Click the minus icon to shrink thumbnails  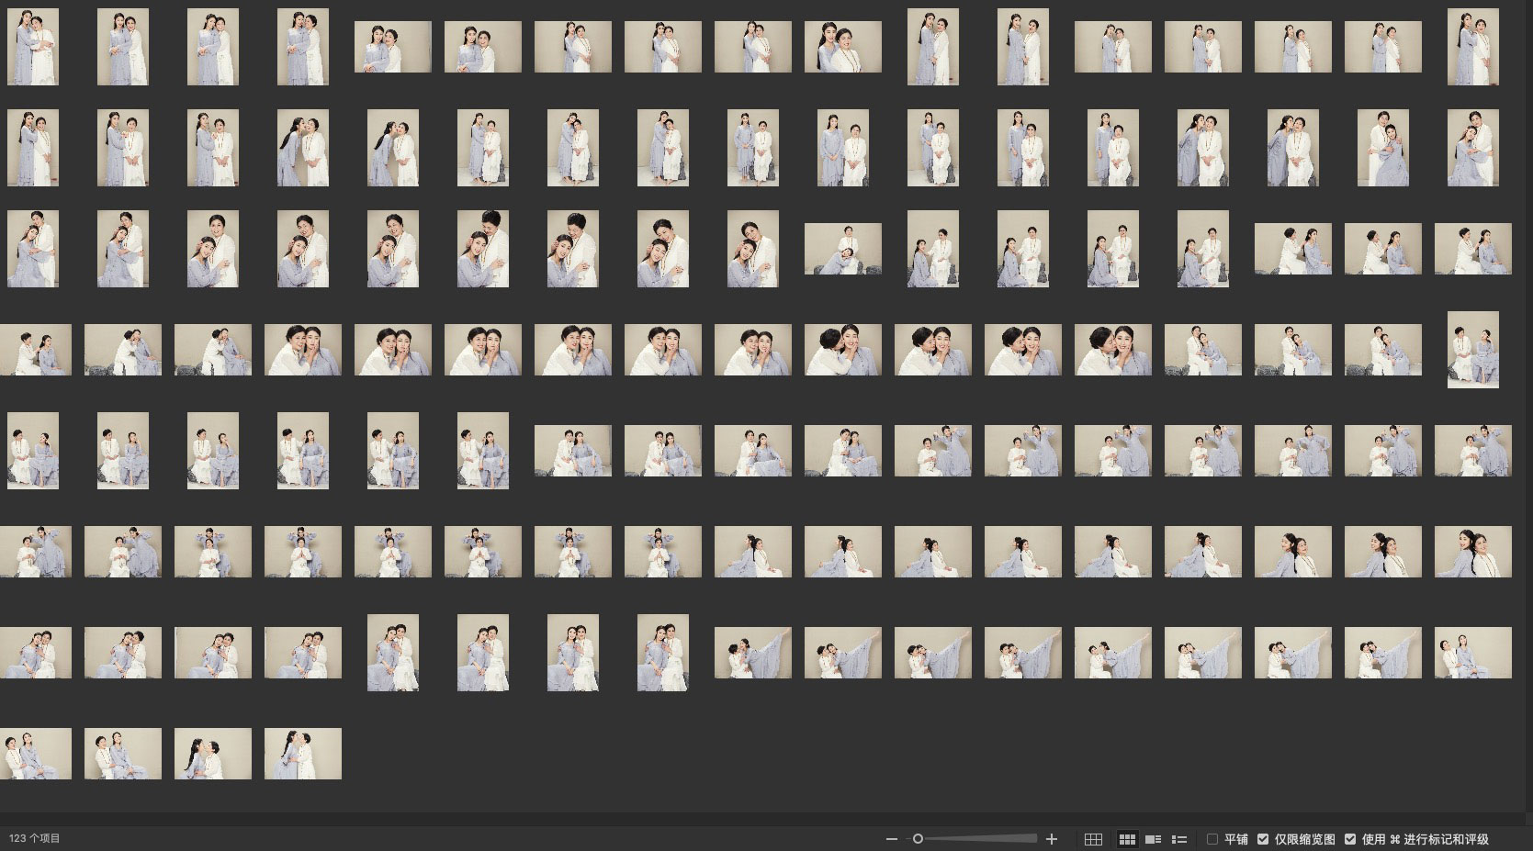(890, 839)
